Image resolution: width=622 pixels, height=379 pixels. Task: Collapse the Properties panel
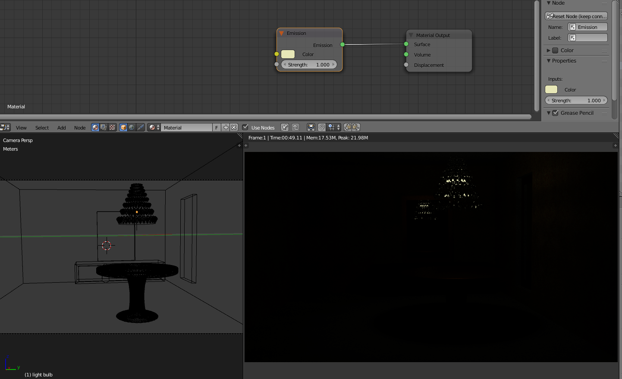coord(549,61)
